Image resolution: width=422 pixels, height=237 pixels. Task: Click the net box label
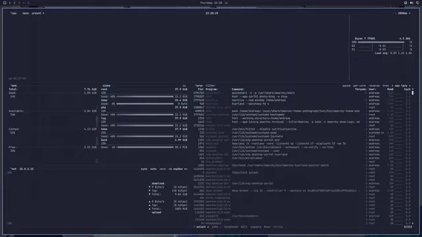click(x=13, y=169)
